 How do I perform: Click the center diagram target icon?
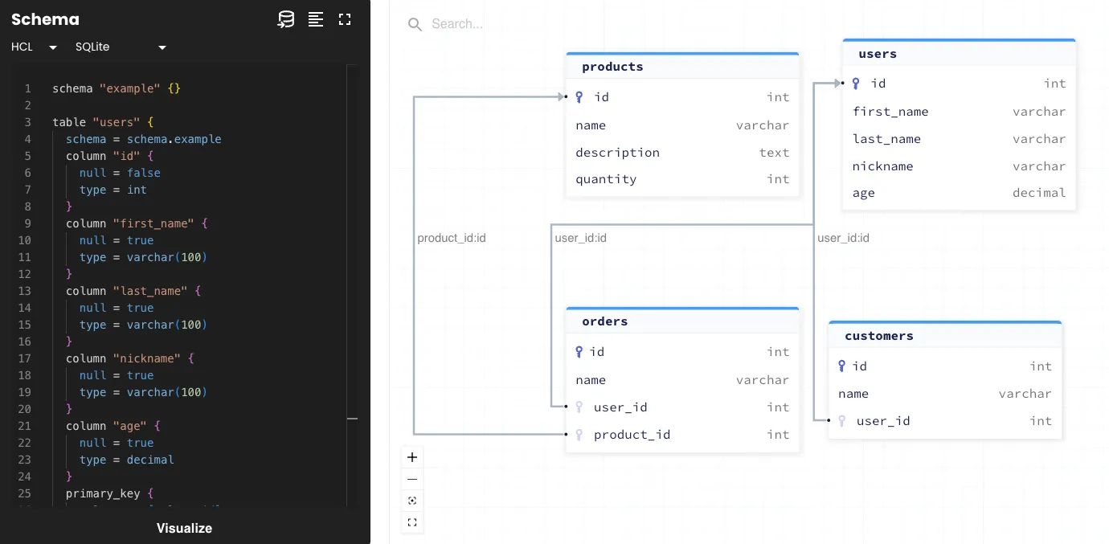[412, 501]
